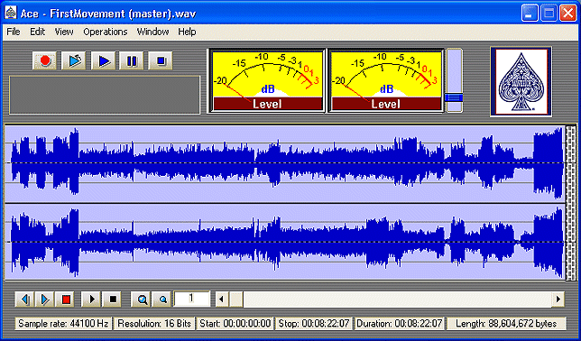The width and height of the screenshot is (581, 341).
Task: Click in the upper channel waveform
Action: click(284, 163)
